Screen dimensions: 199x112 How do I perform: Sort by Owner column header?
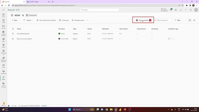pos(90,29)
